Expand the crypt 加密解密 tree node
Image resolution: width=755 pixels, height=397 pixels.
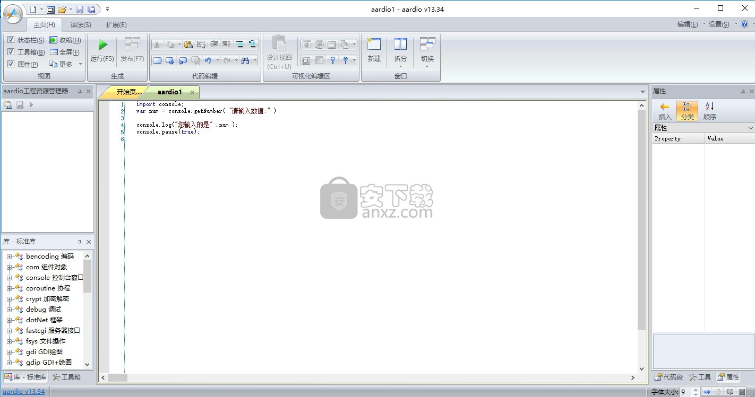coord(9,299)
